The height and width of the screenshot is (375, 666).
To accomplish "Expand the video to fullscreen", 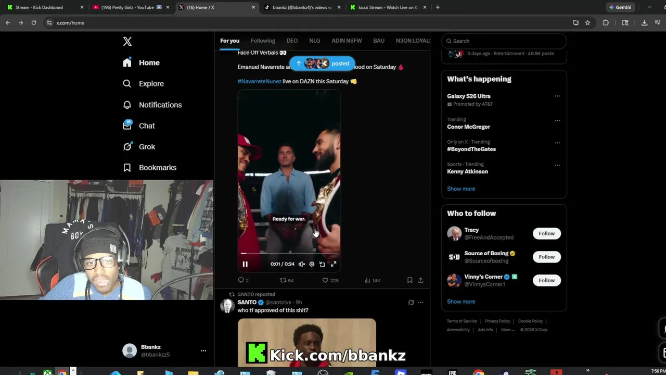I will (x=334, y=264).
